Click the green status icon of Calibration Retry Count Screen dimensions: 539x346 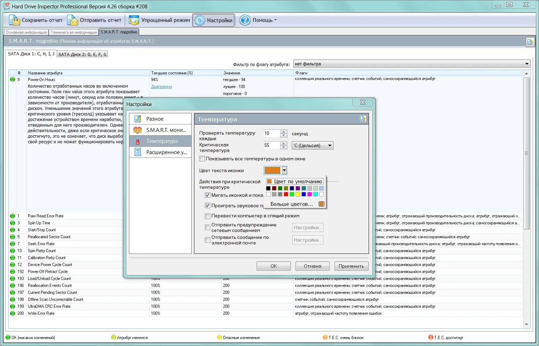pyautogui.click(x=13, y=258)
